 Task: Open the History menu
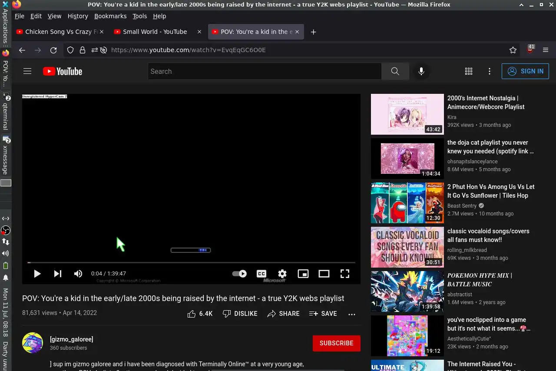(78, 16)
